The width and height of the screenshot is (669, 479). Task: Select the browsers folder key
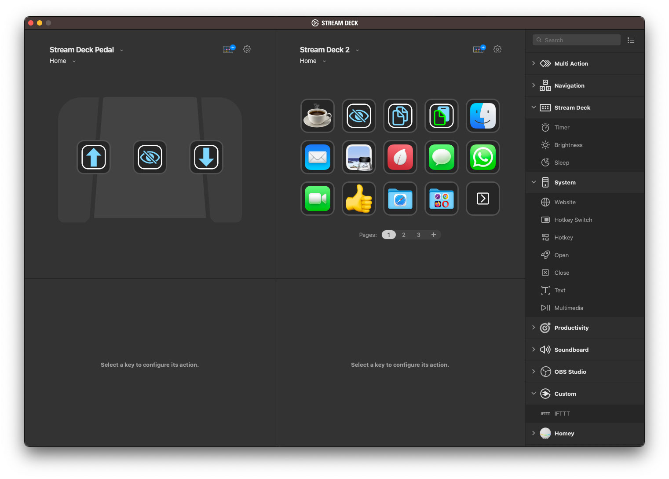point(442,199)
